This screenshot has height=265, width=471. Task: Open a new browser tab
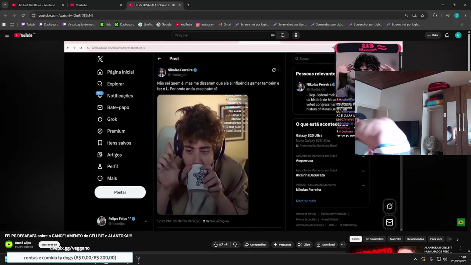[x=188, y=5]
